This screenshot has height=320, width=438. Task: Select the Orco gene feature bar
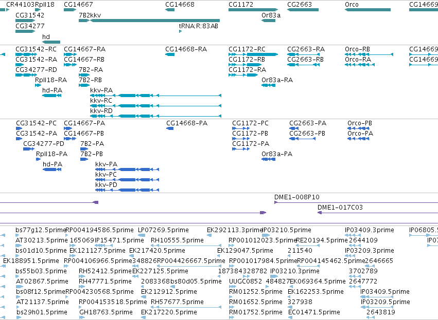pyautogui.click(x=367, y=10)
